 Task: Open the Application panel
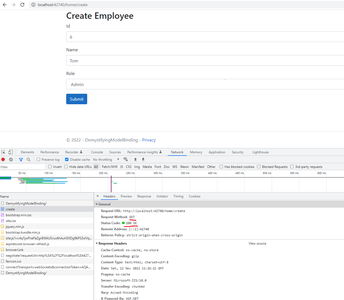[x=217, y=152]
